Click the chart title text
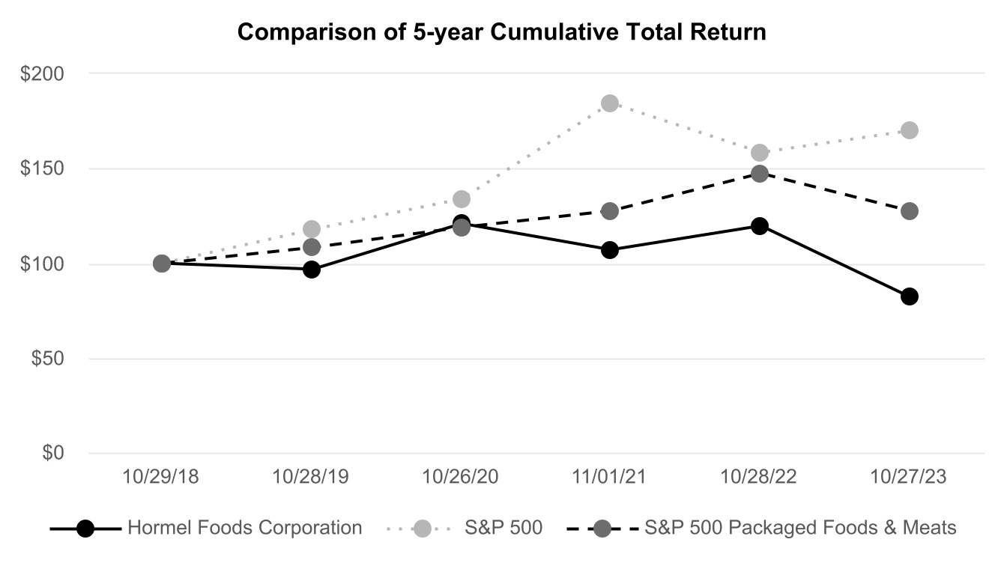Viewport: 1007px width, 569px height. click(x=502, y=33)
